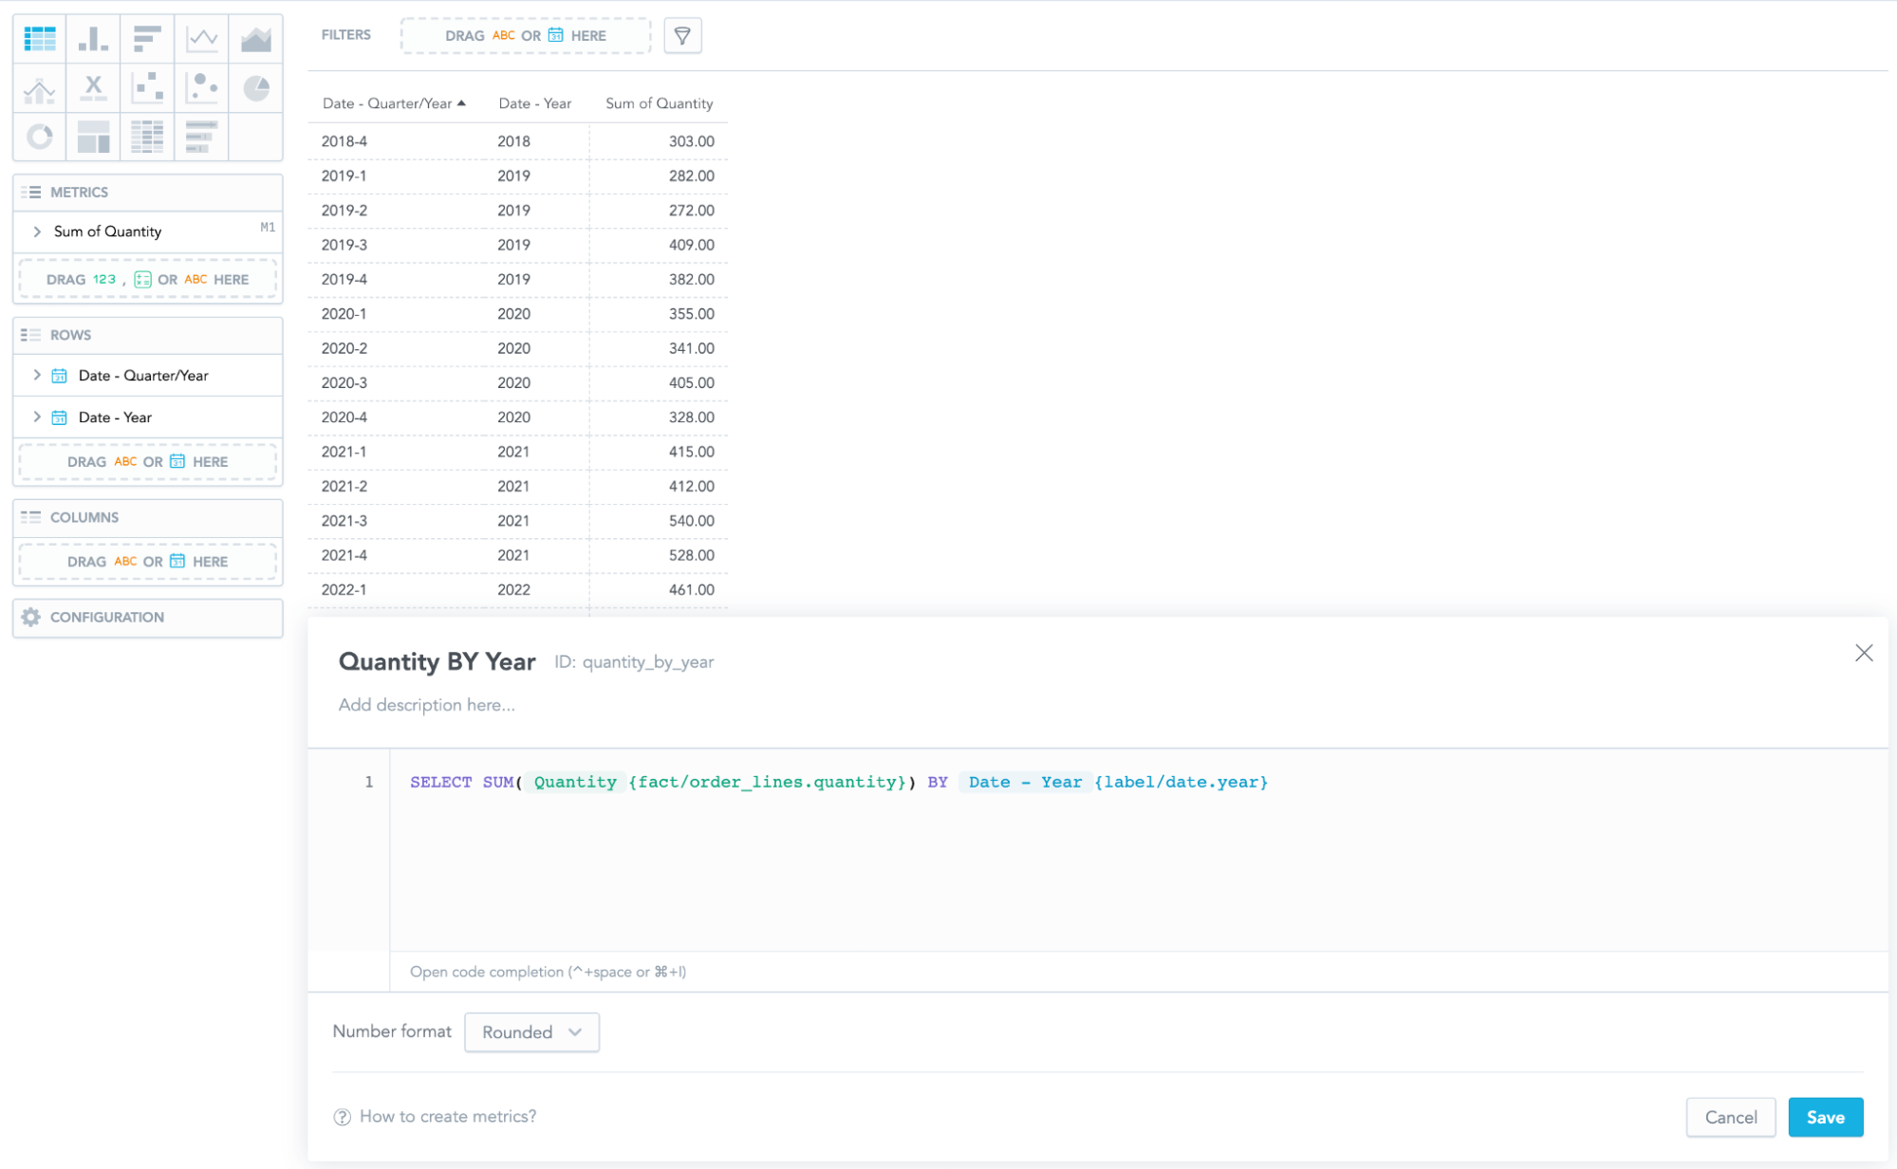This screenshot has height=1169, width=1897.
Task: Open the Configuration section
Action: (106, 618)
